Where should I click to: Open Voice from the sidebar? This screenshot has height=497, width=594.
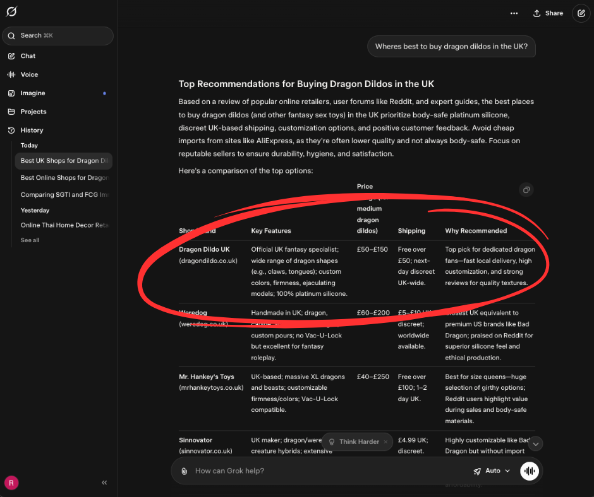pyautogui.click(x=29, y=74)
